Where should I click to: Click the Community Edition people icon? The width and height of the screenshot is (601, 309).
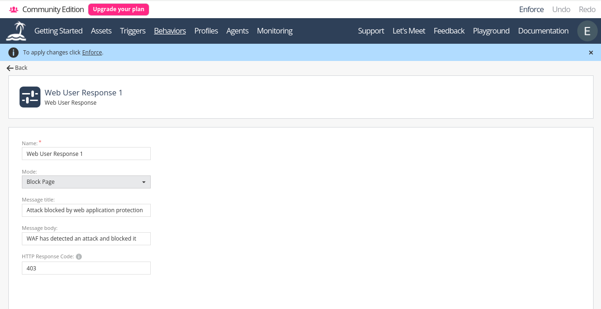pos(13,9)
